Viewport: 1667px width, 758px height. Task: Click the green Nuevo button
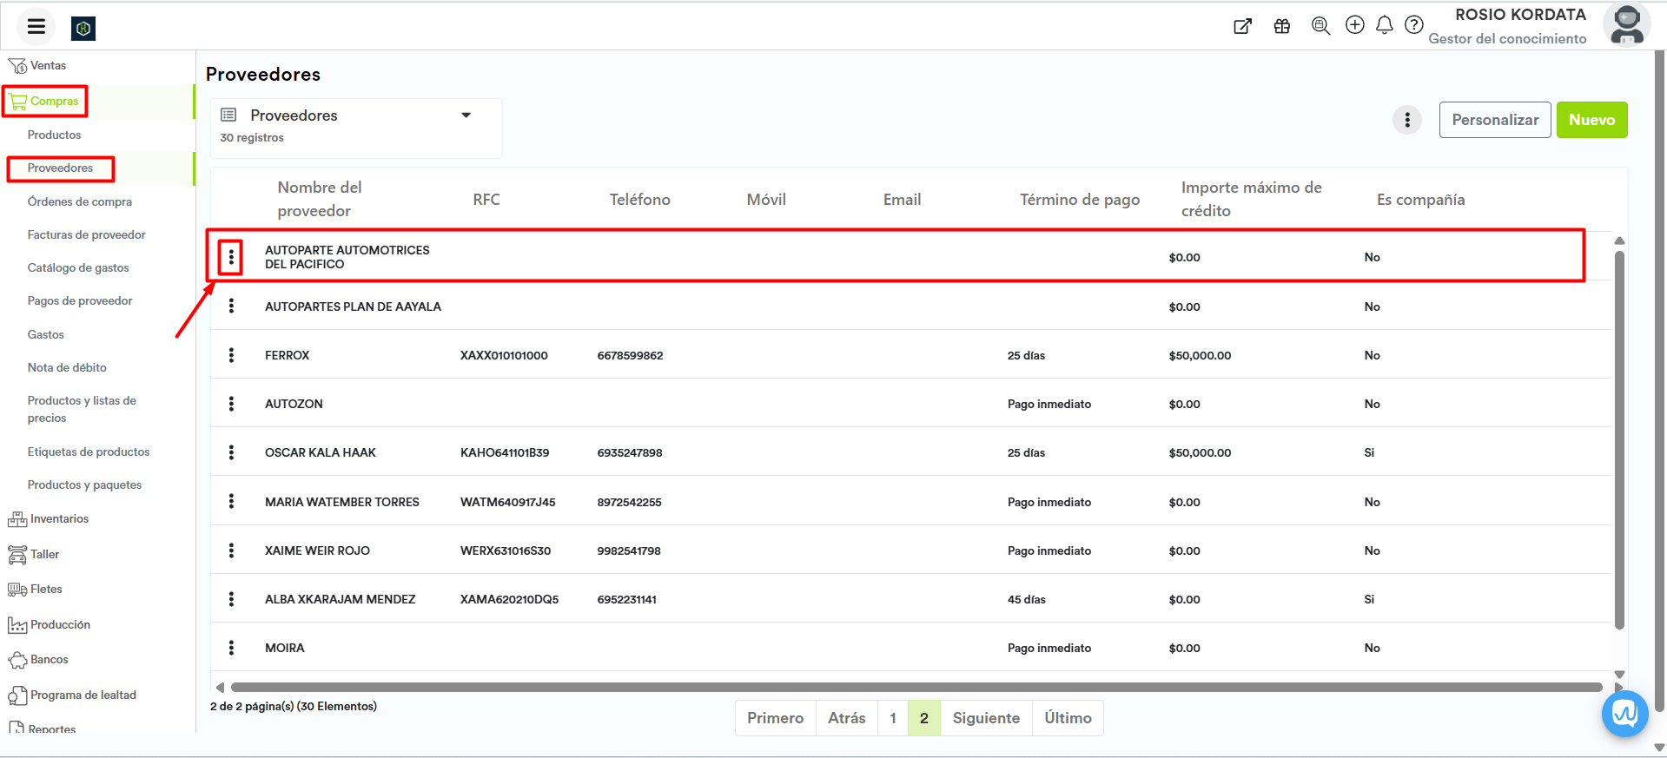click(x=1591, y=120)
